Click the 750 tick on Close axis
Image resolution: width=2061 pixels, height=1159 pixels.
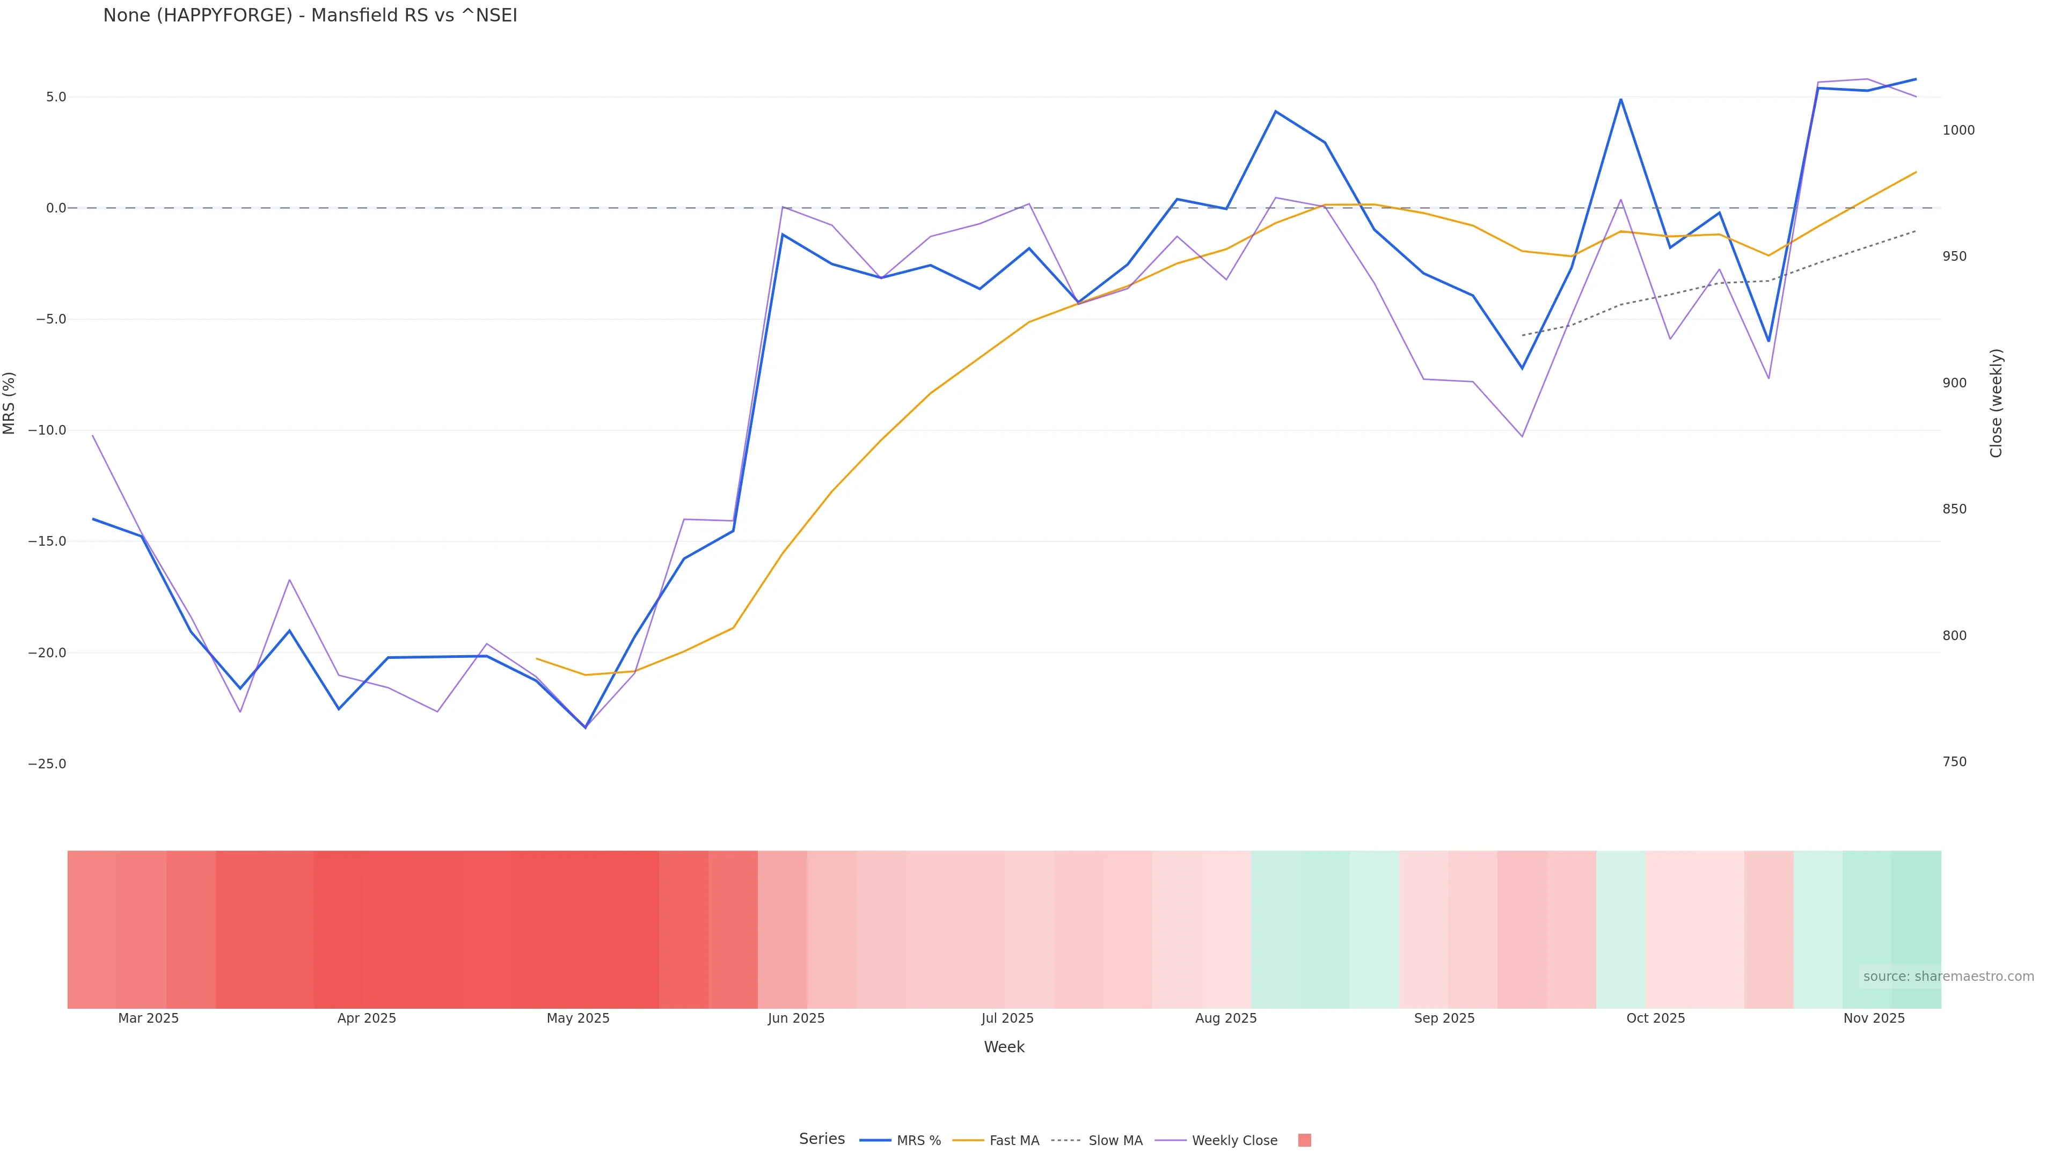pyautogui.click(x=1954, y=762)
